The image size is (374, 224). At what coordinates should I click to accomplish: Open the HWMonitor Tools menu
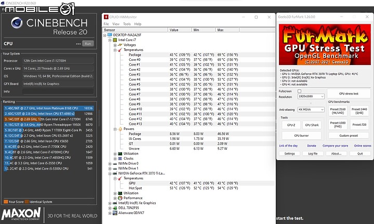tap(127, 24)
